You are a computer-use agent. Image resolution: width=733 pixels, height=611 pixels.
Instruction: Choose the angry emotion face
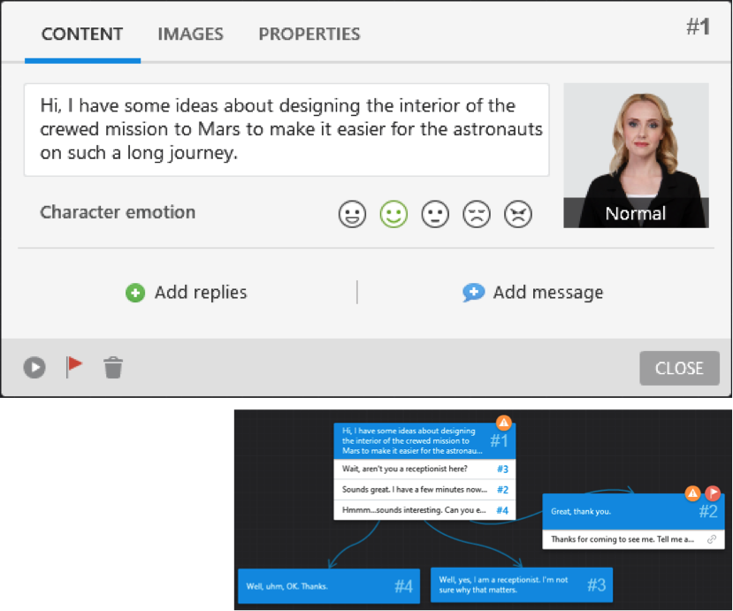518,214
